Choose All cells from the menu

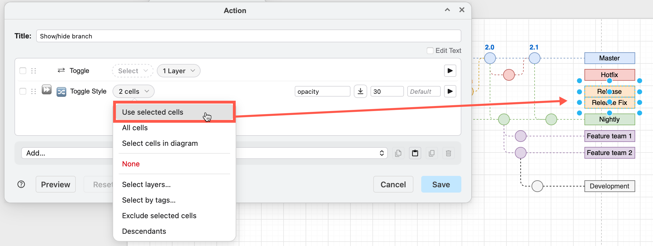click(174, 128)
